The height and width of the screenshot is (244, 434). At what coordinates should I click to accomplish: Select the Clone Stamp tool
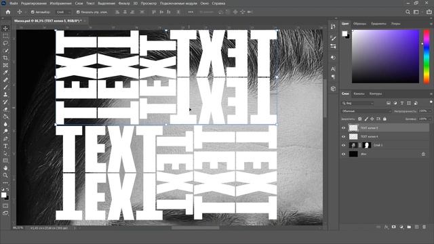pos(5,95)
